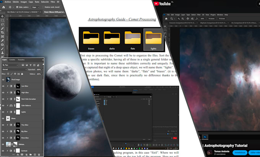Select the Rectangular Marquee tool in left Photoshop
260x157 pixels.
tap(2, 20)
